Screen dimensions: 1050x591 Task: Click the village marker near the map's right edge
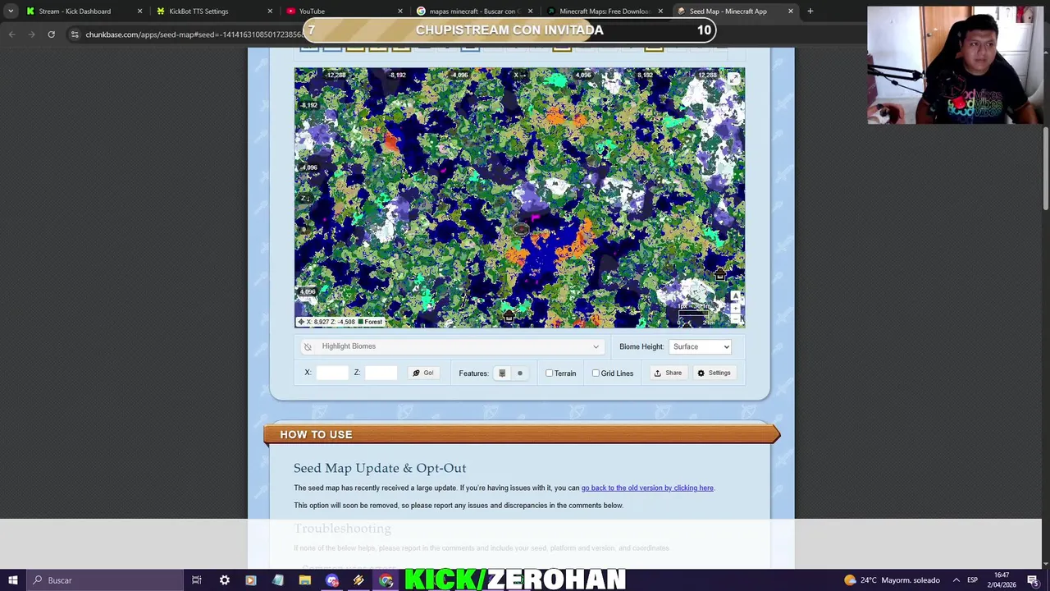coord(720,273)
